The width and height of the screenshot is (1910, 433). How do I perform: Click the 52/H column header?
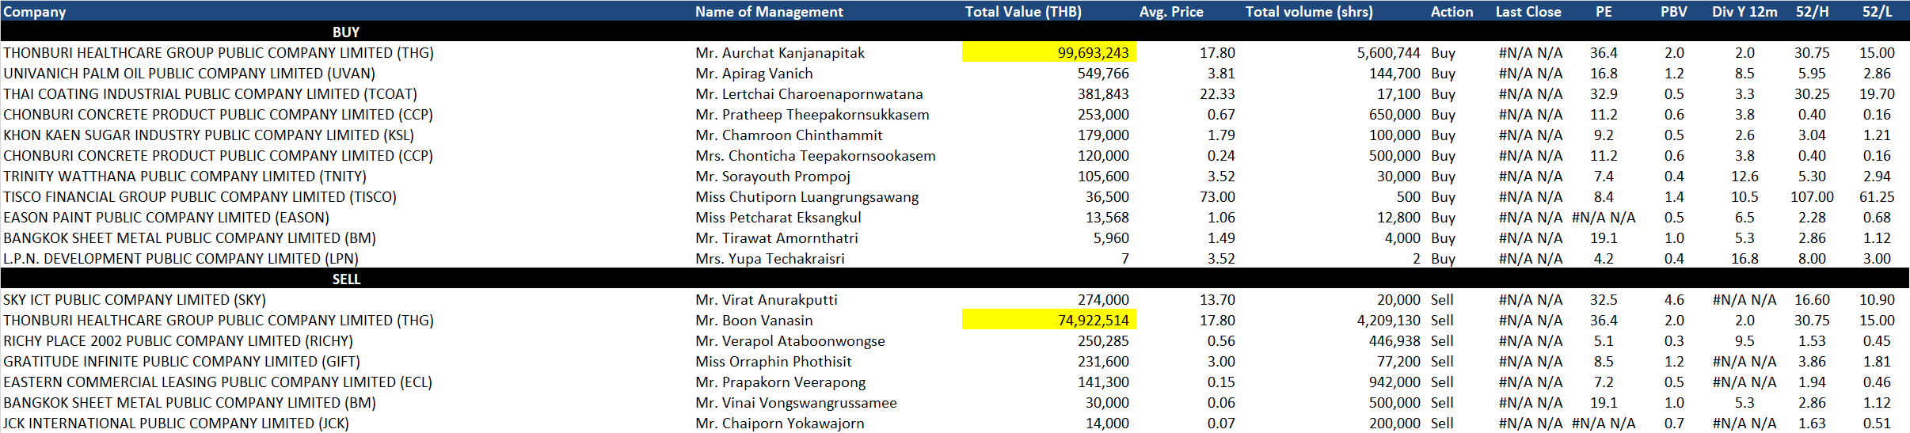[x=1813, y=12]
